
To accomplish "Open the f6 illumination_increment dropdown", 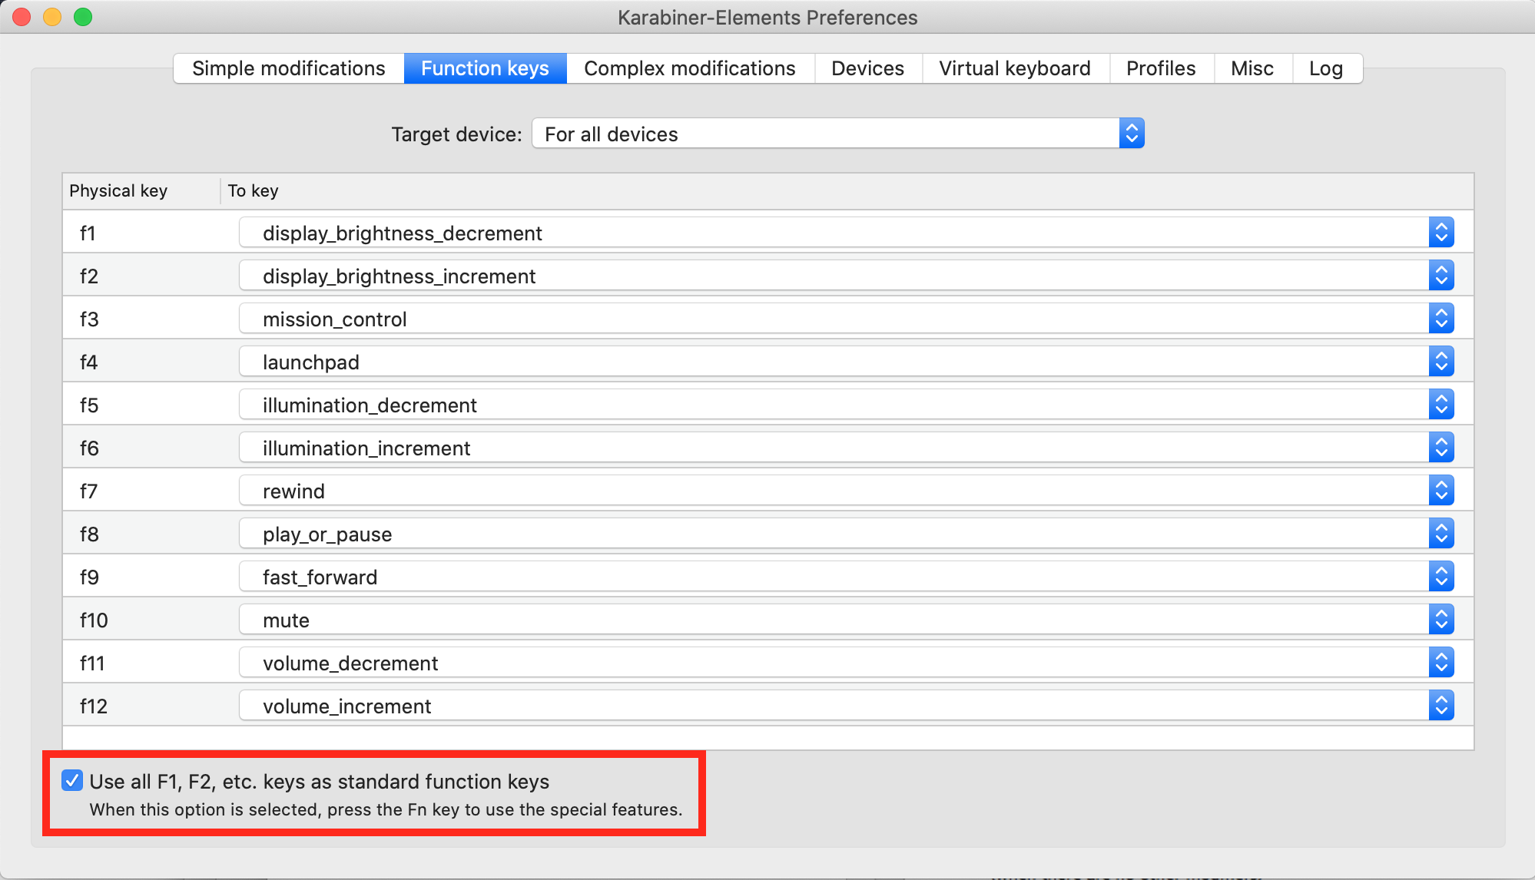I will click(847, 448).
